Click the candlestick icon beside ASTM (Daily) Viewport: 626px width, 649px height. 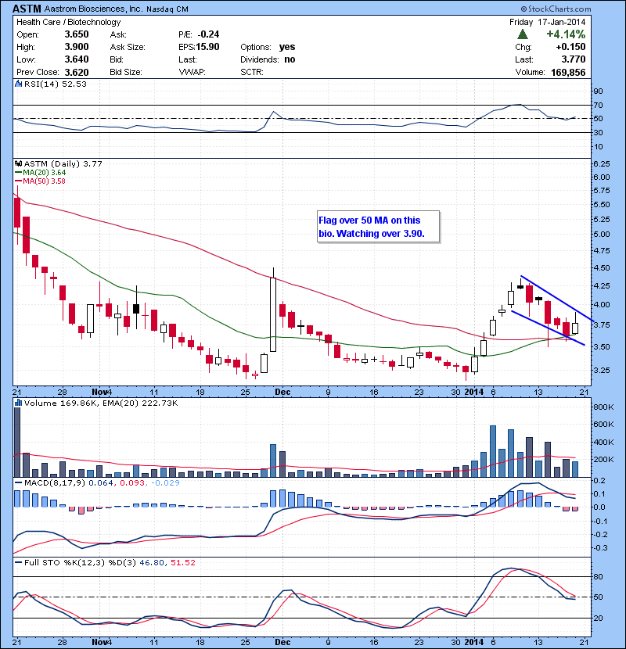(x=18, y=163)
